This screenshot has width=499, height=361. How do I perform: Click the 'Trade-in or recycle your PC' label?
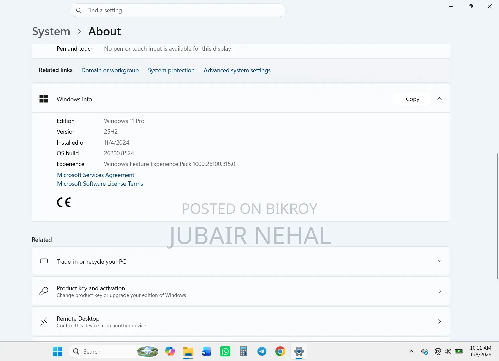click(91, 262)
